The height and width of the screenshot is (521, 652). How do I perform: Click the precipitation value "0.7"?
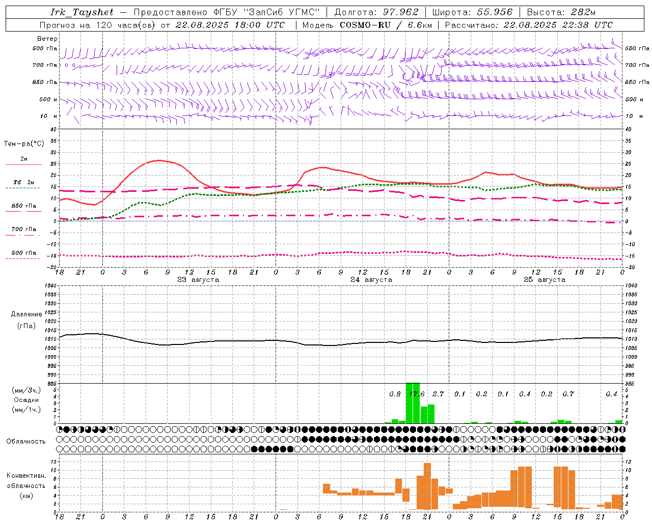pos(568,394)
